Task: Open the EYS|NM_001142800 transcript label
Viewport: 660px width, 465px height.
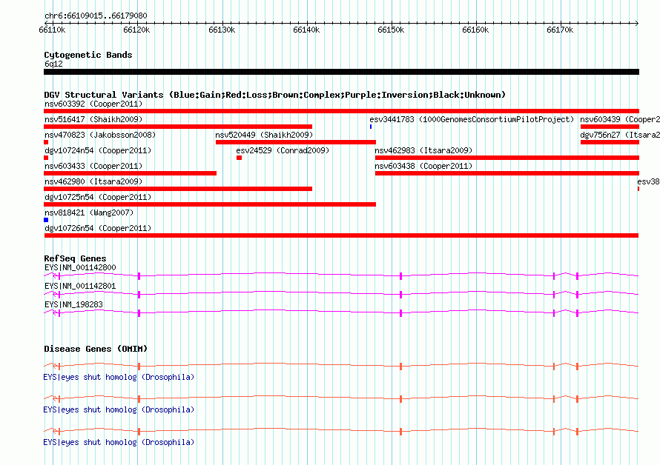Action: click(x=80, y=267)
